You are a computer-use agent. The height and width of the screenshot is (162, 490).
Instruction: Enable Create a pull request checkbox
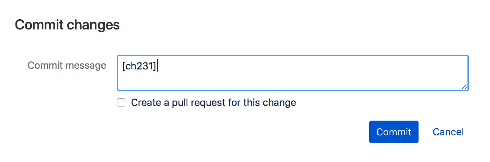(121, 103)
